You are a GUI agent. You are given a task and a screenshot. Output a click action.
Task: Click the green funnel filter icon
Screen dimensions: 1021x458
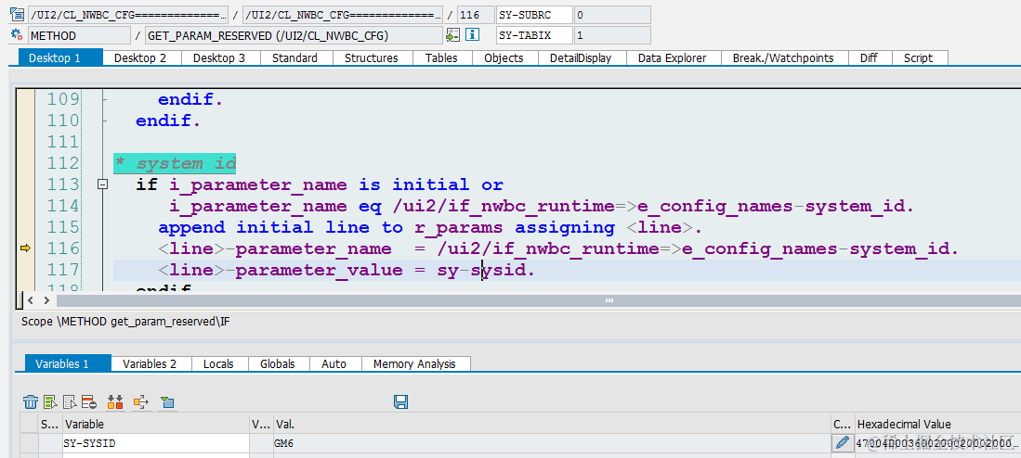[x=167, y=401]
